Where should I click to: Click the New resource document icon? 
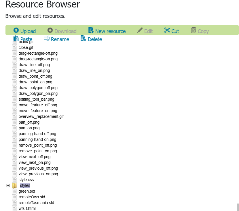pos(91,30)
